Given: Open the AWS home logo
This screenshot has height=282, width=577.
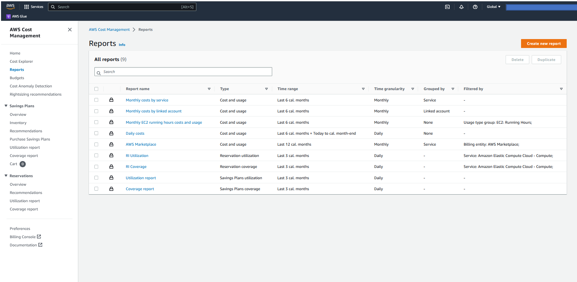Looking at the screenshot, I should [x=10, y=7].
